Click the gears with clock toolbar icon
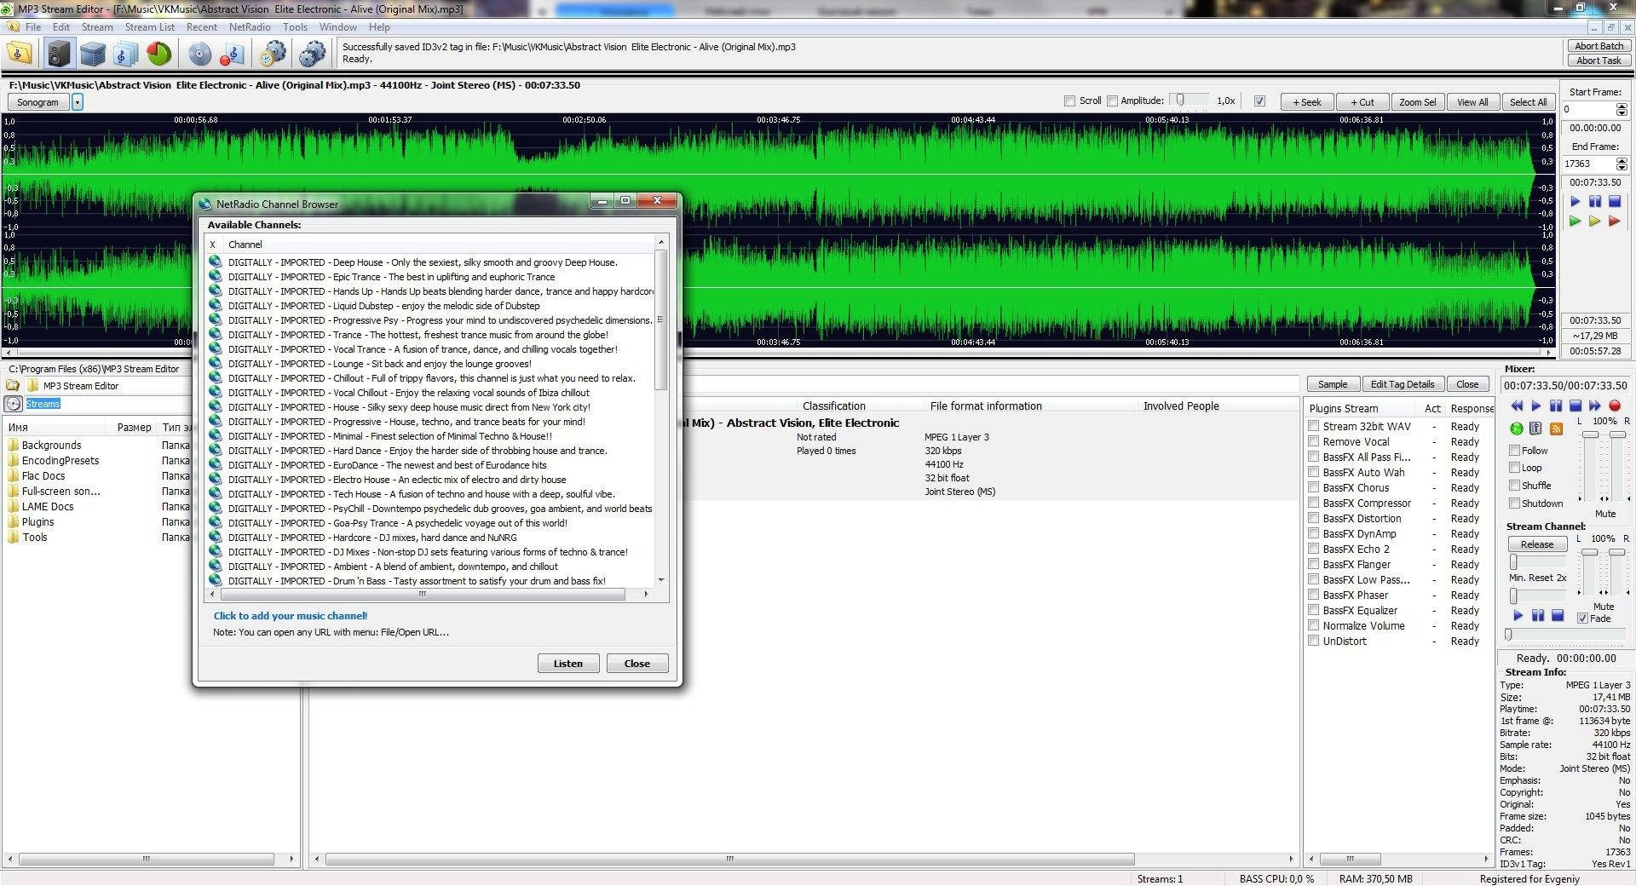This screenshot has height=886, width=1636. [273, 54]
